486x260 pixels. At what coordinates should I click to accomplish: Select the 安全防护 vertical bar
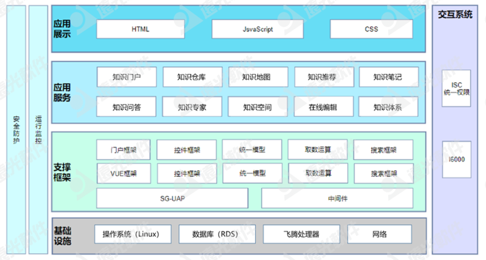coord(16,130)
